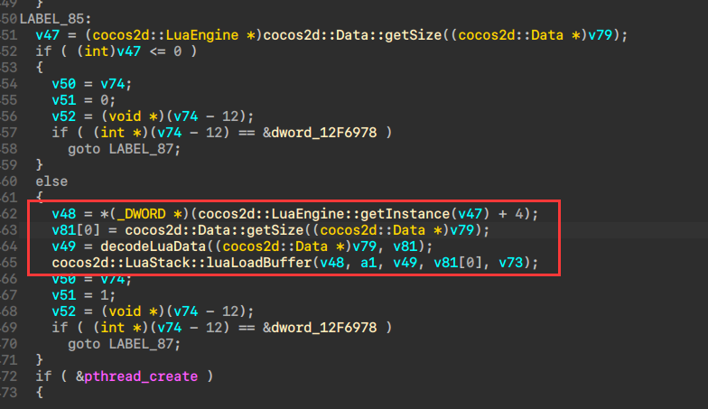Click 'v52 = (void *)(v74 - 12);' on line 68

(153, 311)
